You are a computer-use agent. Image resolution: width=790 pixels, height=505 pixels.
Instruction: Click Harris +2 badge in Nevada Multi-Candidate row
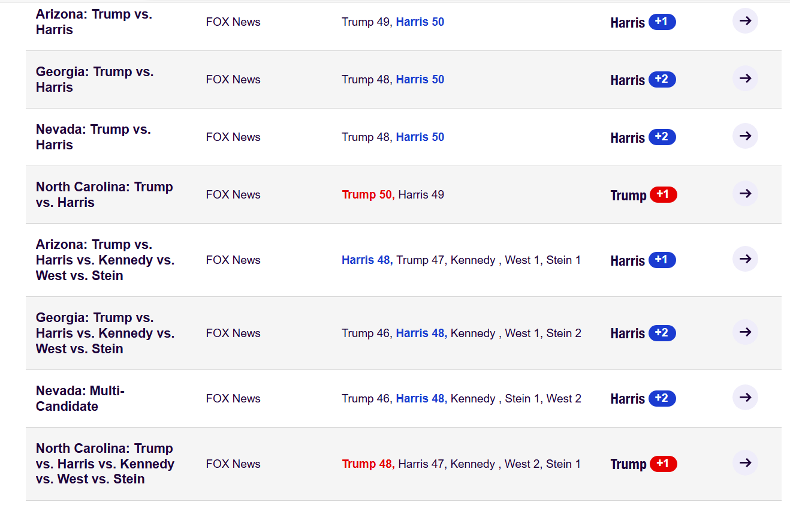coord(662,398)
